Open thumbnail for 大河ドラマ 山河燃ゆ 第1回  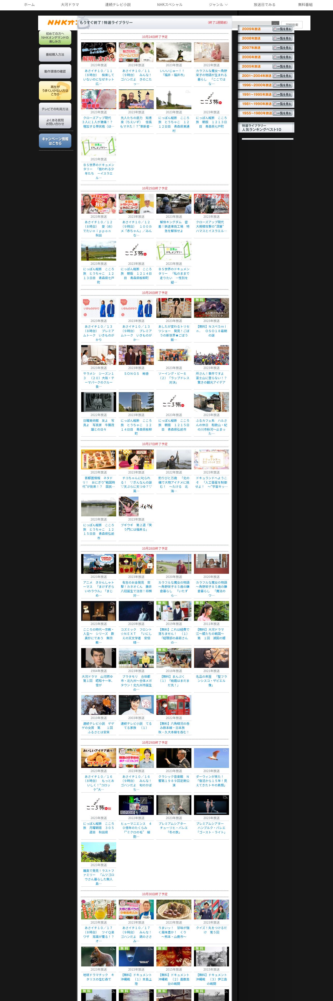coord(99,658)
